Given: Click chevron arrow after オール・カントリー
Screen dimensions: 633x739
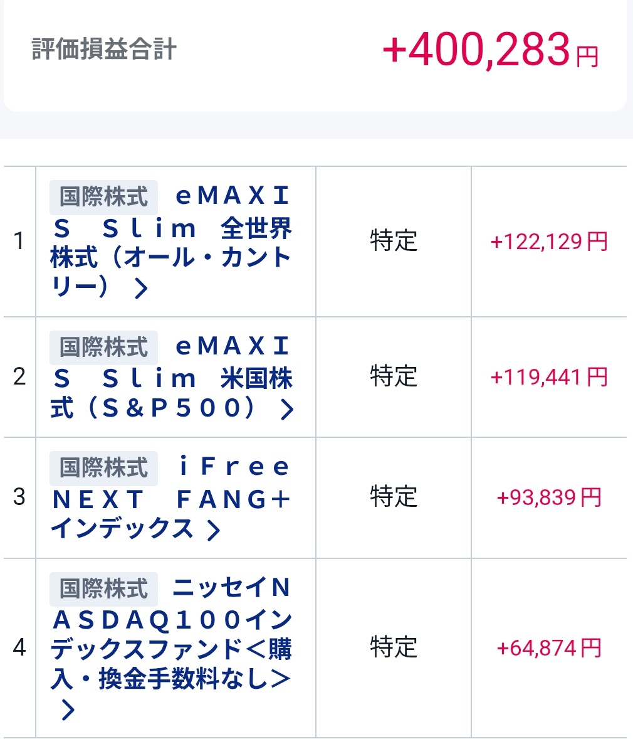Looking at the screenshot, I should [142, 288].
